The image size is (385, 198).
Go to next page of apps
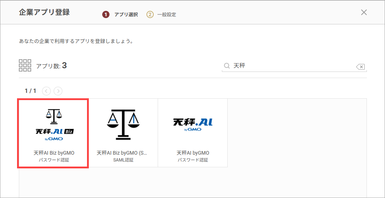pyautogui.click(x=58, y=91)
